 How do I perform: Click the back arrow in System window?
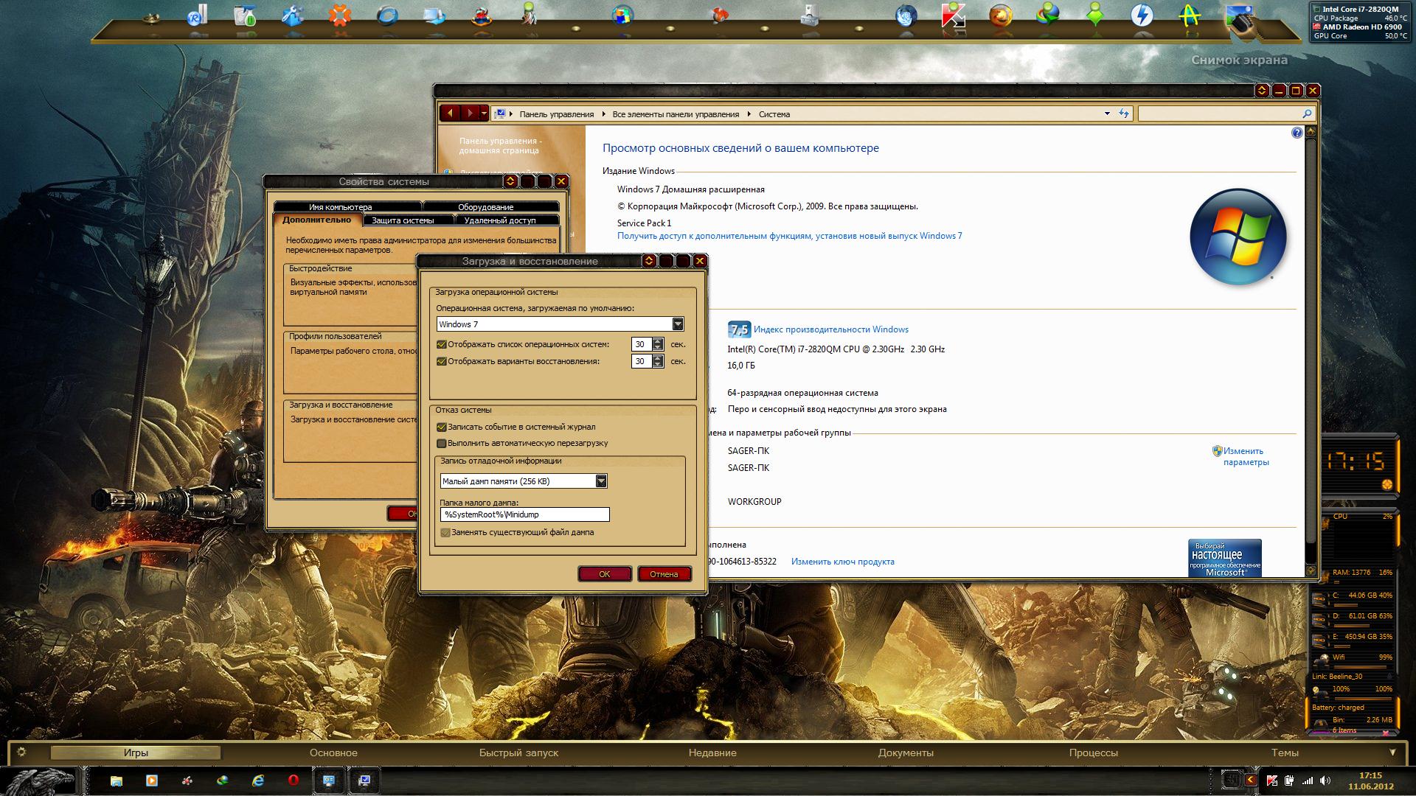[x=450, y=114]
